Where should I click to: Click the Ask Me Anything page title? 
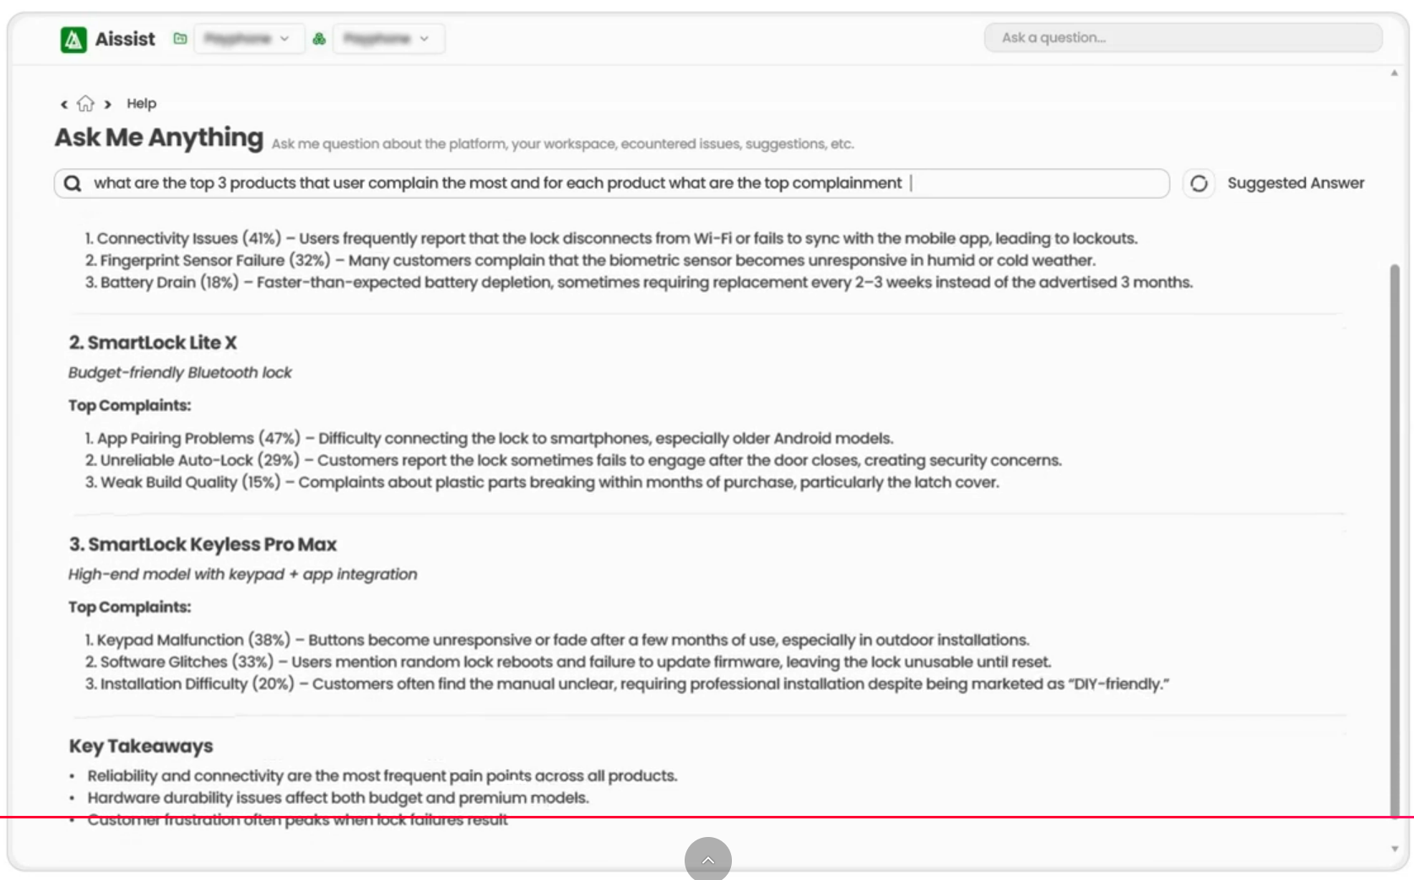click(x=158, y=138)
